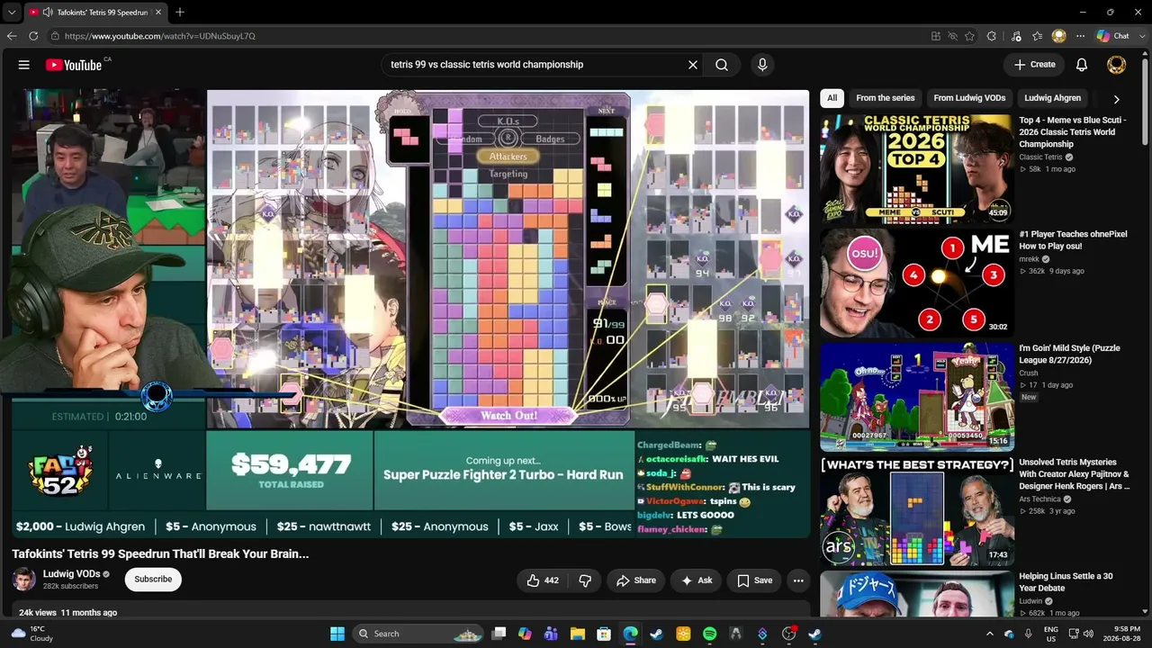The image size is (1152, 648).
Task: Expand the Chat dropdown chevron
Action: (1140, 36)
